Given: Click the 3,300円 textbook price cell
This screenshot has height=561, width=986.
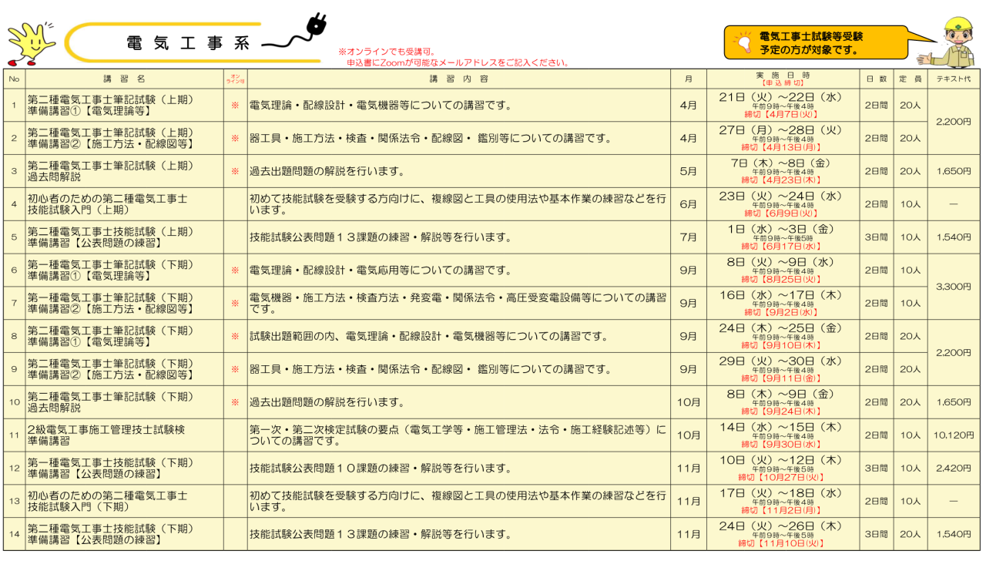Looking at the screenshot, I should [x=953, y=287].
